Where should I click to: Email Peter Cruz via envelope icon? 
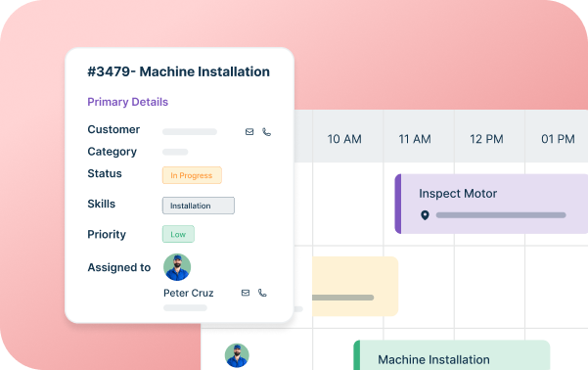coord(246,293)
